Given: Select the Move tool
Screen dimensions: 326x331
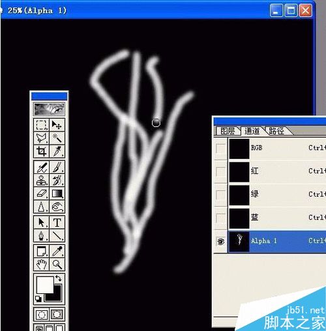Looking at the screenshot, I should coord(57,124).
